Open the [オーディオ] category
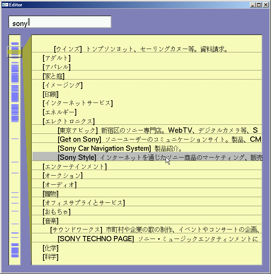 (60, 185)
